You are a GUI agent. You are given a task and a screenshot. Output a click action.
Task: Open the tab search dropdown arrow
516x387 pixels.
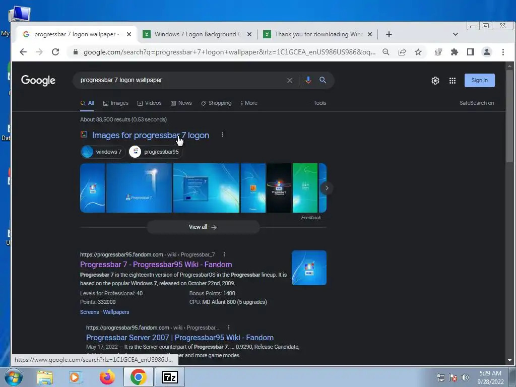456,34
